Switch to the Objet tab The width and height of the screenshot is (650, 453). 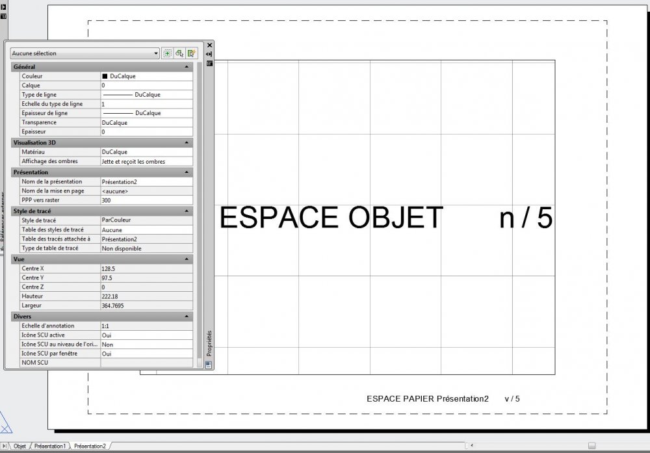pos(19,447)
